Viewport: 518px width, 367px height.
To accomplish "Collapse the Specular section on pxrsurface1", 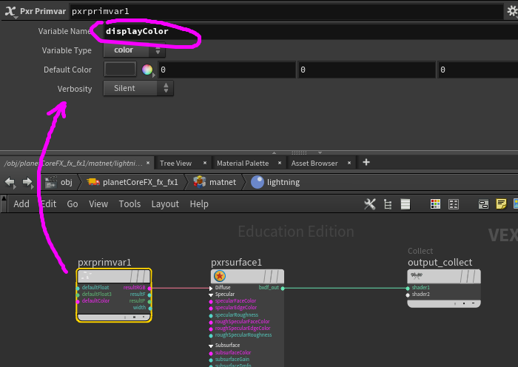I will click(x=211, y=294).
